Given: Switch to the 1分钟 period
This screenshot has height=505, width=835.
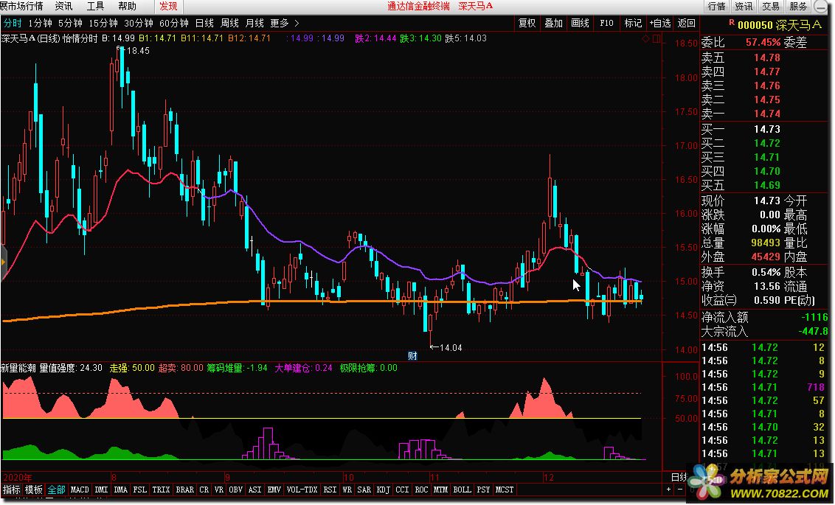Looking at the screenshot, I should point(41,24).
